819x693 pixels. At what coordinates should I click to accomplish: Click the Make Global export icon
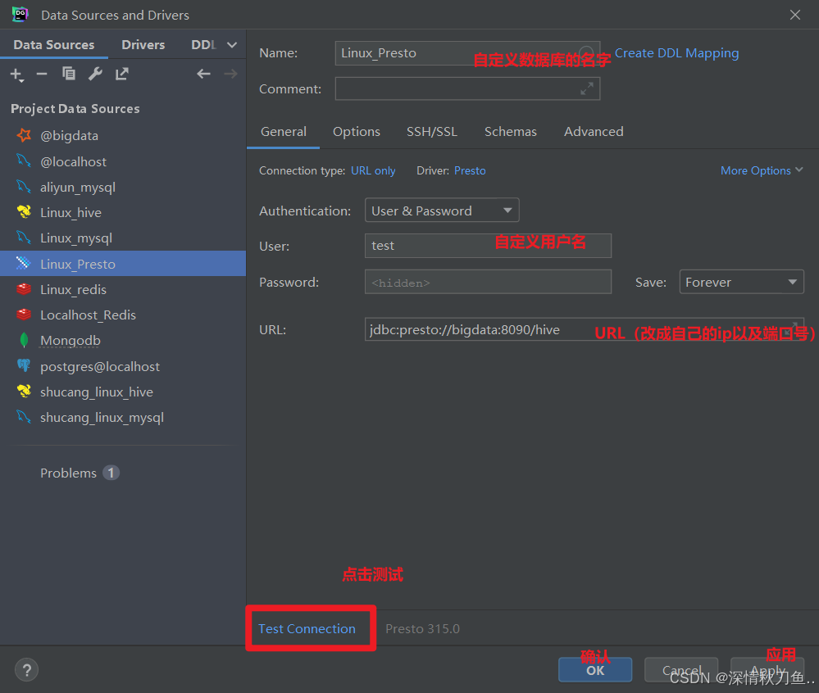[x=121, y=74]
